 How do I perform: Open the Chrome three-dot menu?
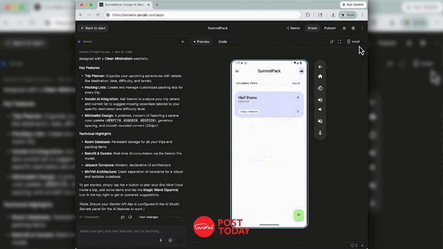362,15
